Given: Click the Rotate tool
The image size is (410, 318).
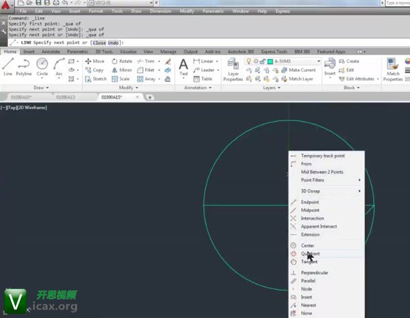Looking at the screenshot, I should pyautogui.click(x=122, y=61).
